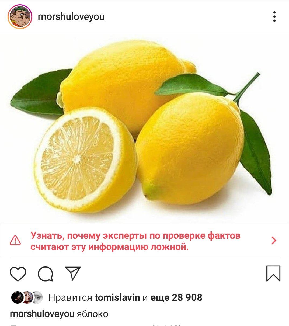Click the red warning triangle icon
The image size is (289, 326).
click(15, 241)
